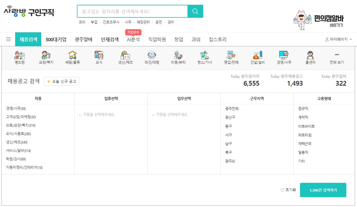The width and height of the screenshot is (357, 207).
Task: Open the 창업 menu
Action: [x=179, y=39]
